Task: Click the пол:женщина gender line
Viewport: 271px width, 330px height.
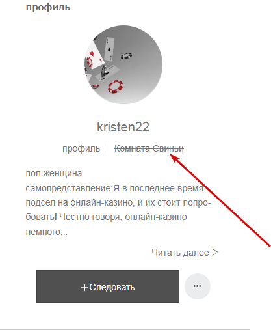Action: [x=54, y=173]
